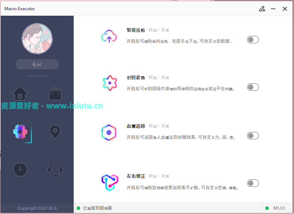The height and width of the screenshot is (214, 294).
Task: Click the triangle node icon beside 左右修正
Action: pyautogui.click(x=110, y=183)
